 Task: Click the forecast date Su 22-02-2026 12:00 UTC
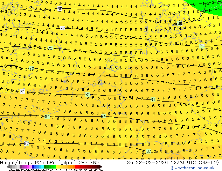coord(162,163)
